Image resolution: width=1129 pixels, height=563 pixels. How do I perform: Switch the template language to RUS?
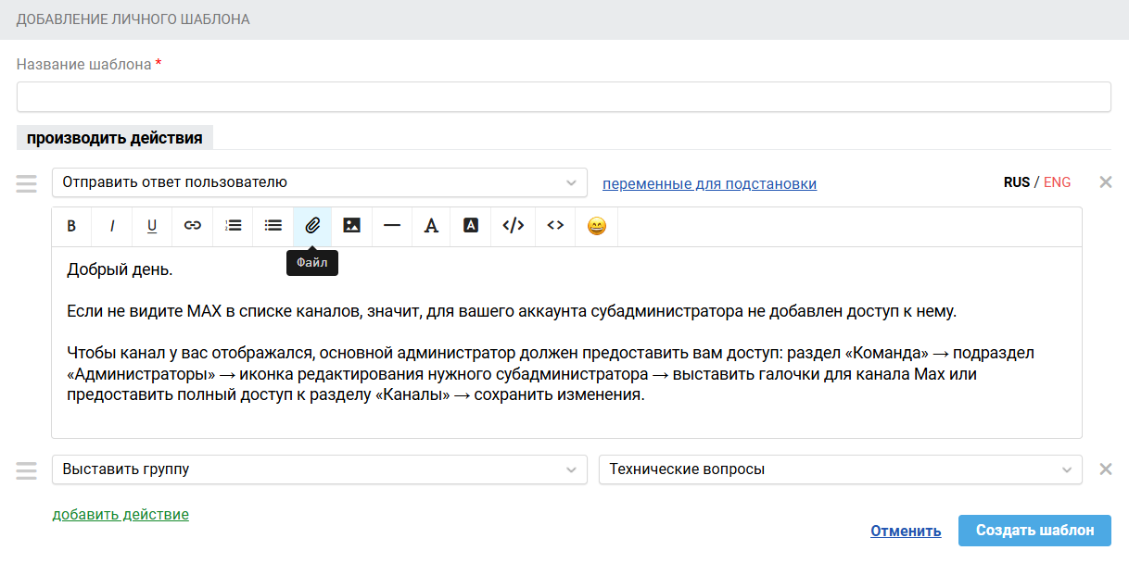coord(1016,182)
